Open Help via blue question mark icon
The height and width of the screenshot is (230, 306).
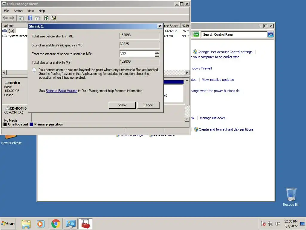30,18
